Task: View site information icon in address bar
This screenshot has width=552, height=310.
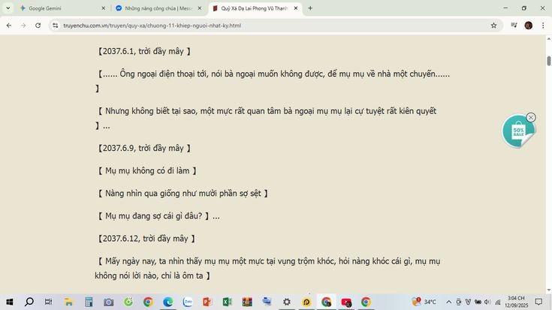Action: [56, 26]
